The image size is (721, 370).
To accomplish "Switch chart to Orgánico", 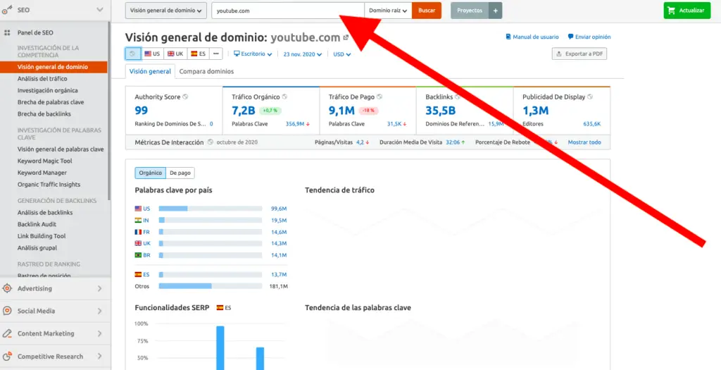I will [x=151, y=173].
